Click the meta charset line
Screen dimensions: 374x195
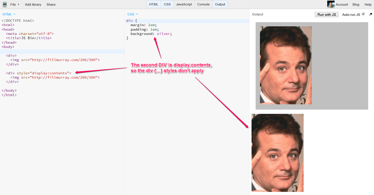point(30,34)
